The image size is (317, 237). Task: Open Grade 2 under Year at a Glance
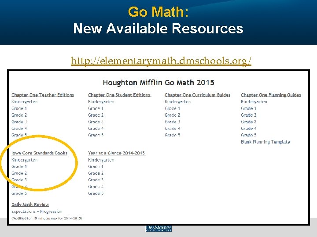pyautogui.click(x=96, y=173)
